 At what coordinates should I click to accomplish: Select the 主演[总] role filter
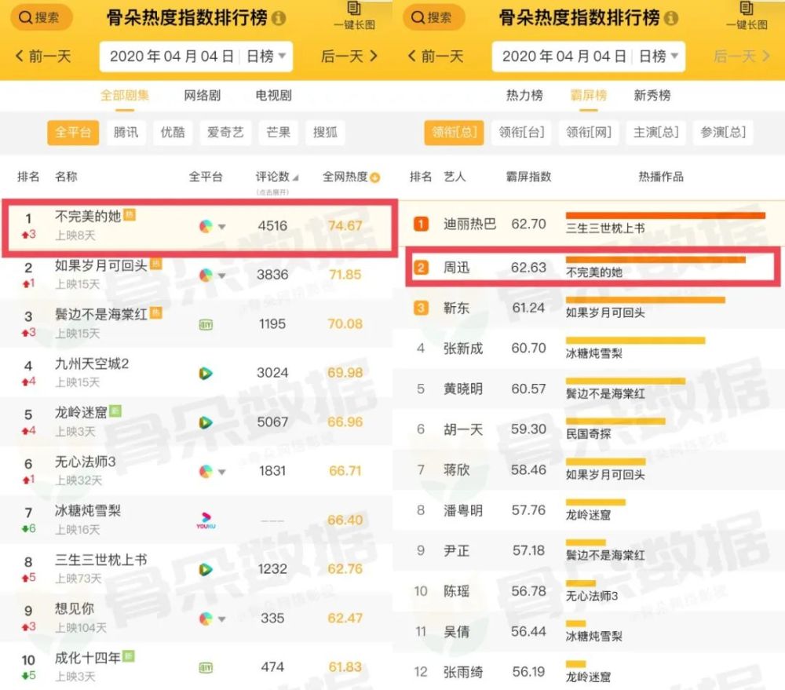pyautogui.click(x=656, y=133)
